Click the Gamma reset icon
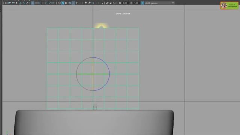The image size is (240, 135). pyautogui.click(x=131, y=3)
